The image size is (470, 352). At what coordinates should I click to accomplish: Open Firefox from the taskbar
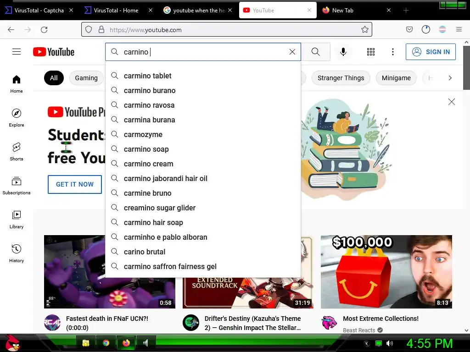coord(126,343)
